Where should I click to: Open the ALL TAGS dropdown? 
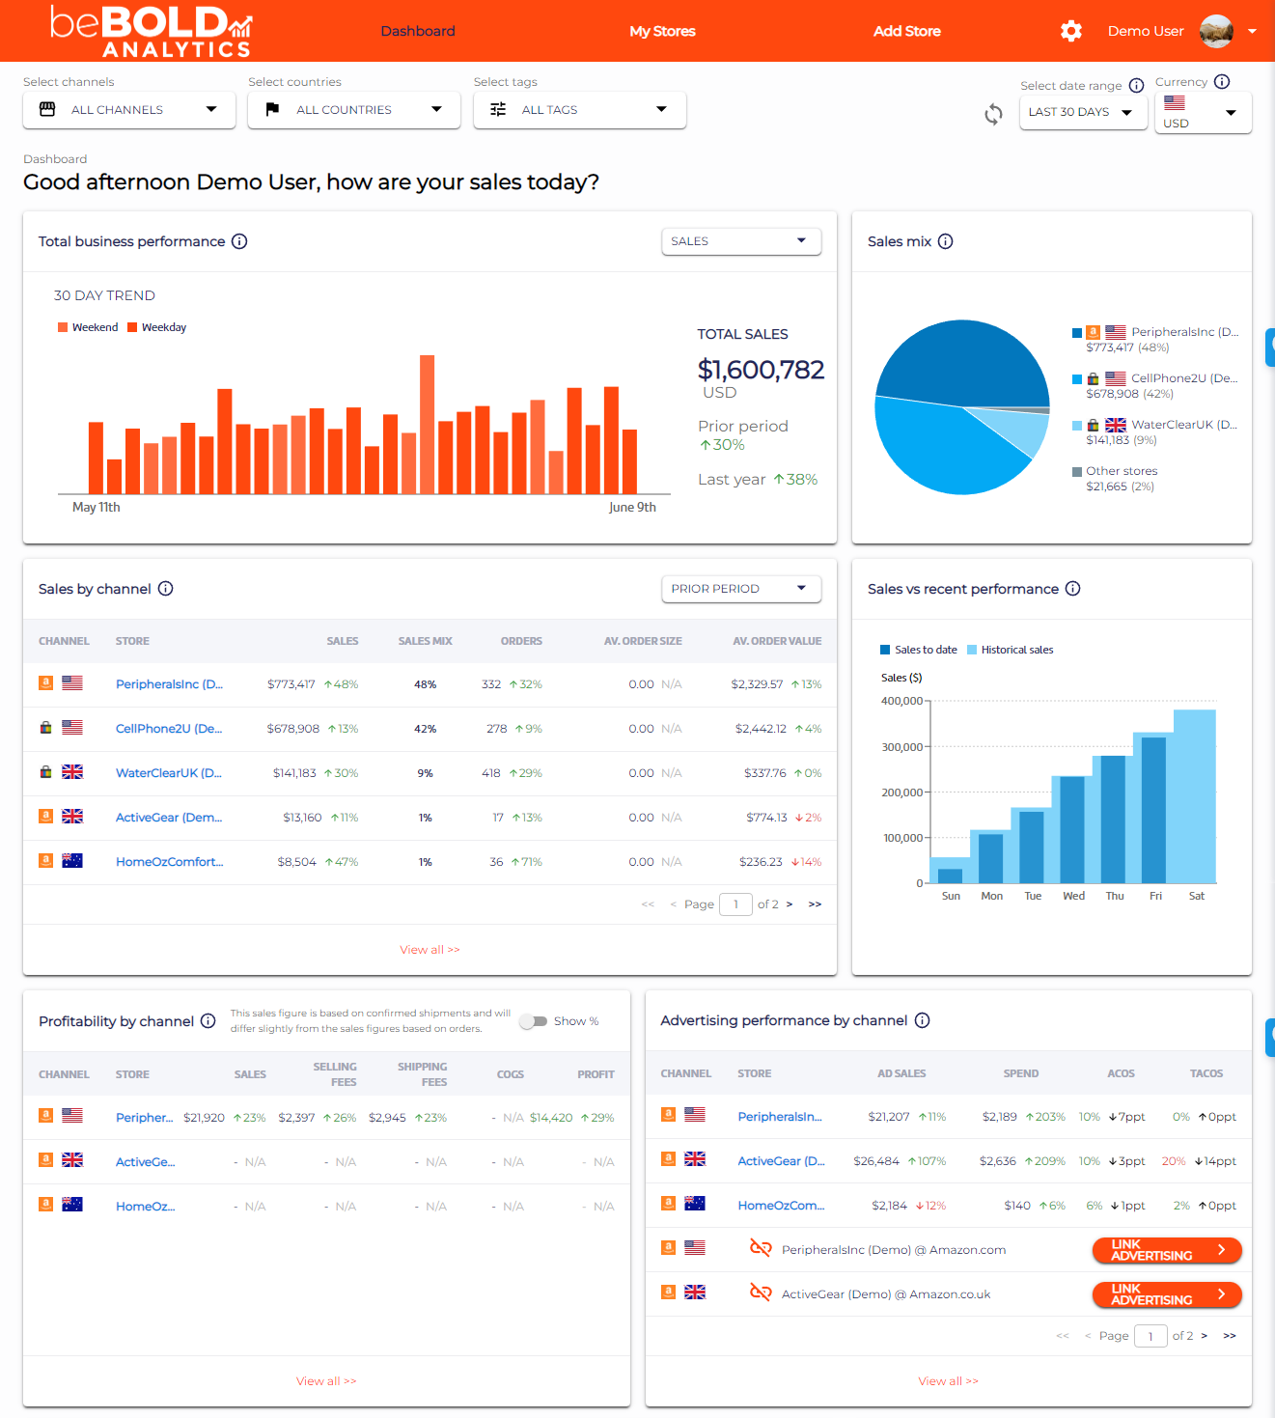(580, 110)
